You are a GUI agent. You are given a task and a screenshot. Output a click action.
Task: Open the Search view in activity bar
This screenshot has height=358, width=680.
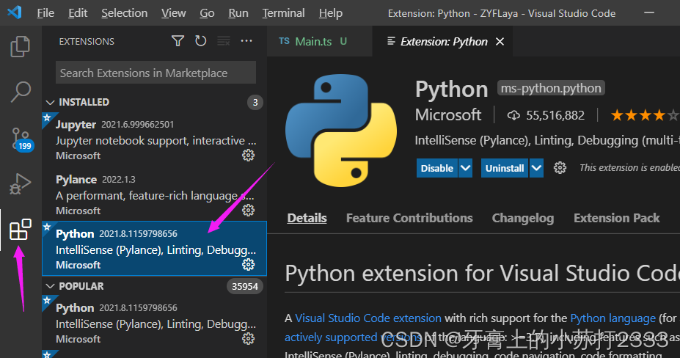pyautogui.click(x=20, y=92)
